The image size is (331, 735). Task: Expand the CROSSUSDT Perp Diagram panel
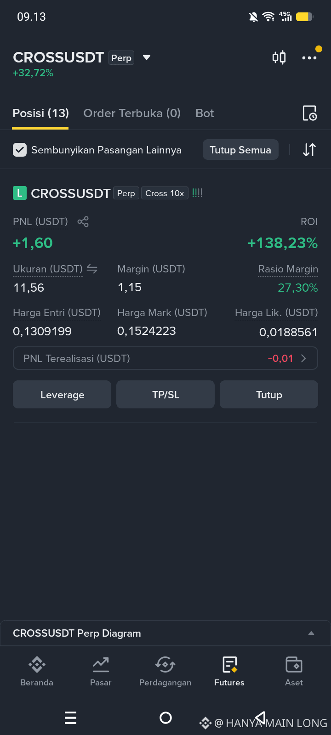pos(165,633)
